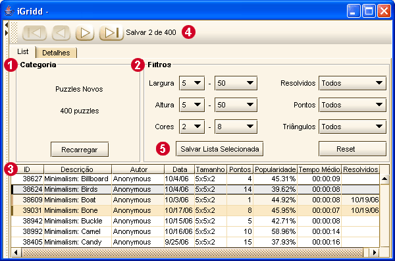Click average time cell 00:00:14

319,231
